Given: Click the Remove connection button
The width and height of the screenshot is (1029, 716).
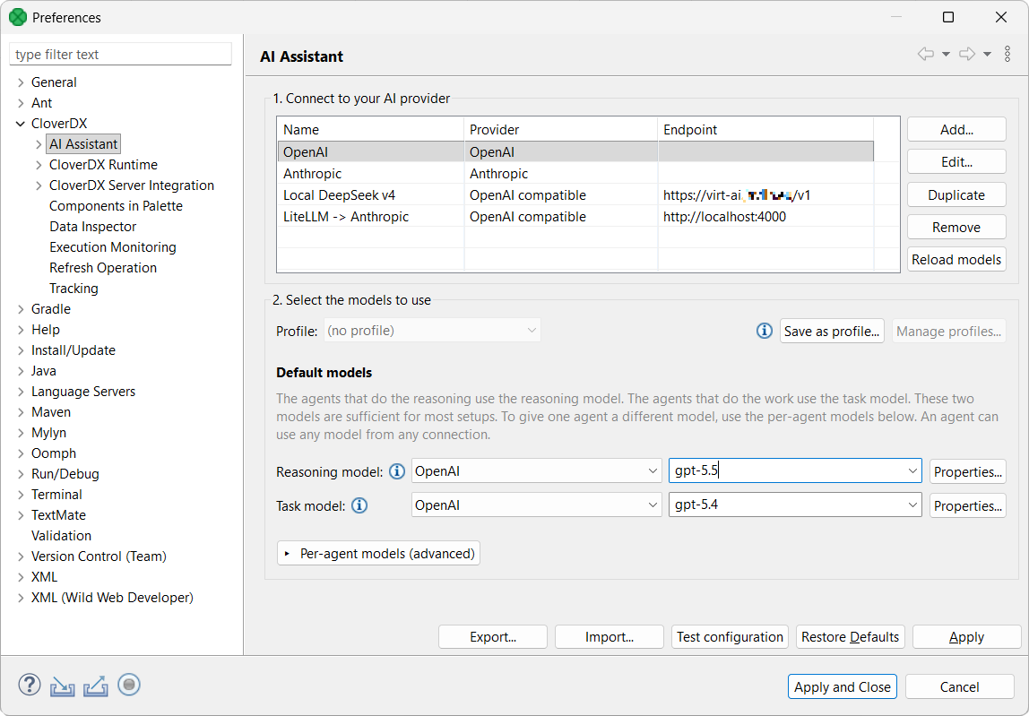Looking at the screenshot, I should click(956, 227).
